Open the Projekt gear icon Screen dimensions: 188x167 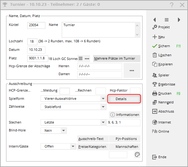coord(154,27)
